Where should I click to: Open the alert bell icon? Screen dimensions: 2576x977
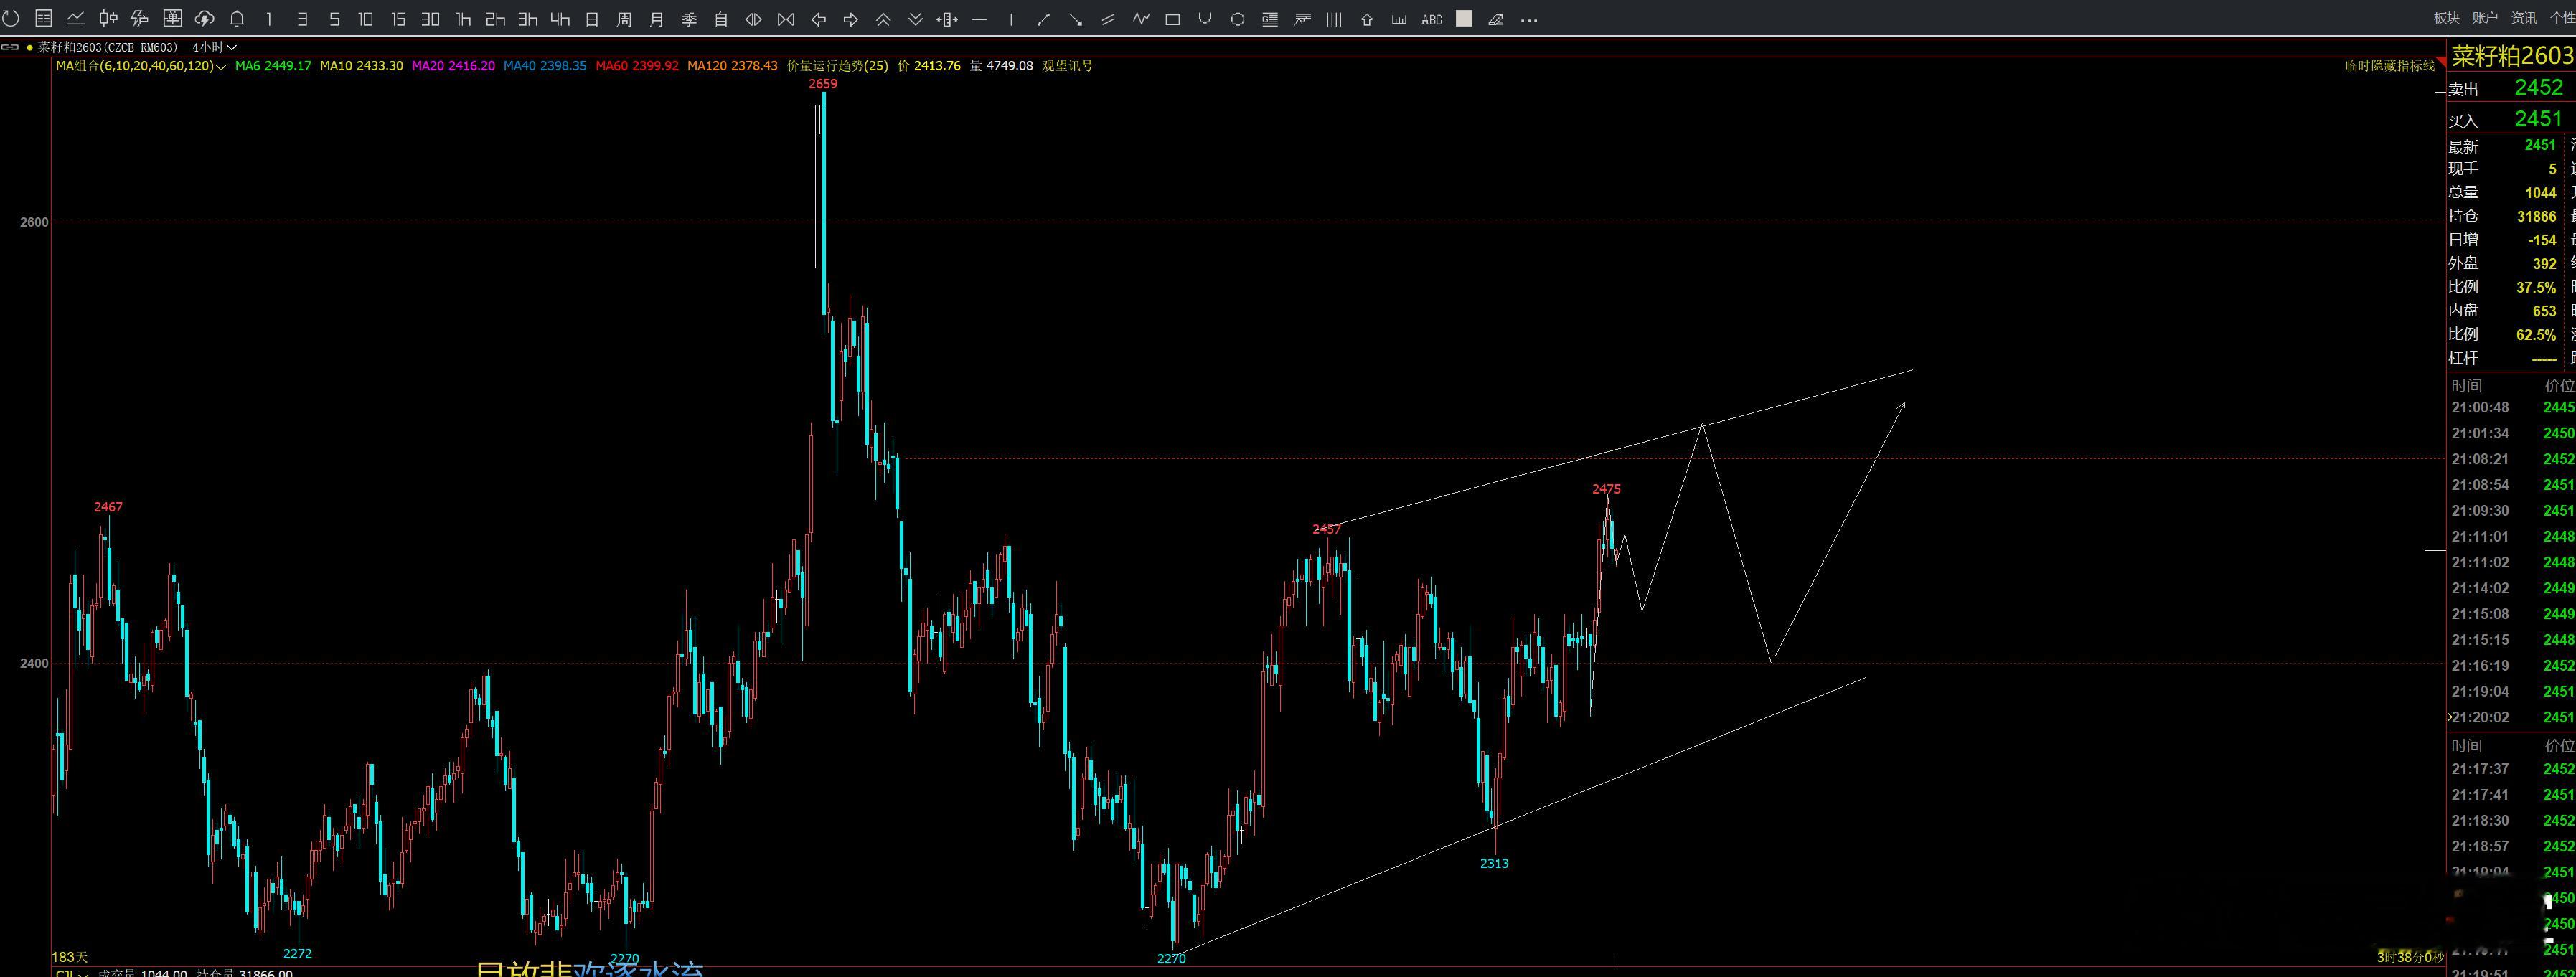click(237, 19)
